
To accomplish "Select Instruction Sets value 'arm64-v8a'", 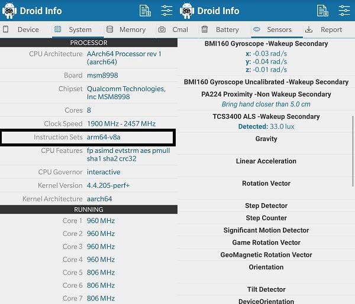I will [104, 137].
